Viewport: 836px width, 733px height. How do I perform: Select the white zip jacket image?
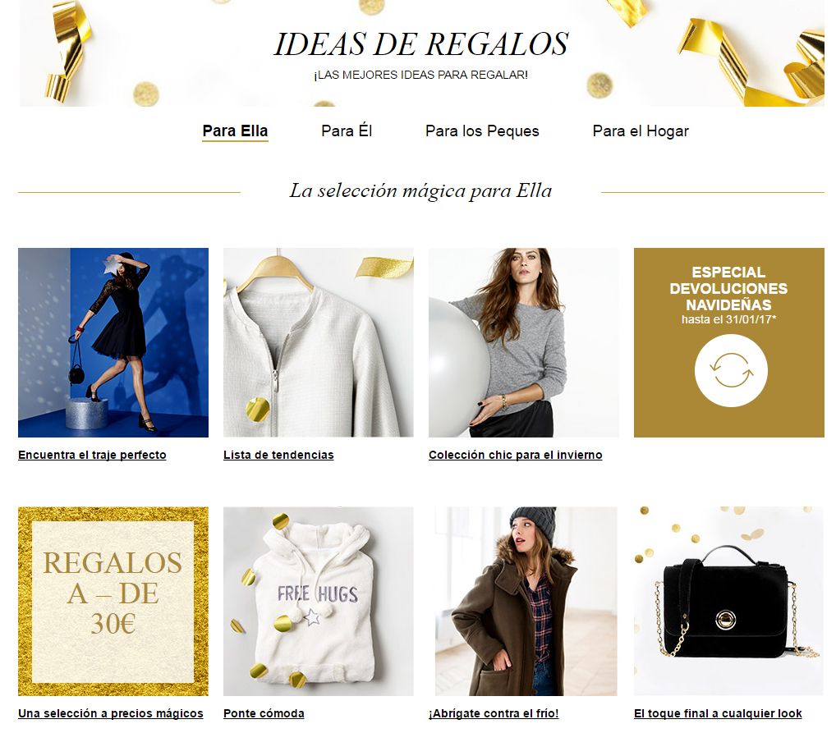click(x=319, y=342)
